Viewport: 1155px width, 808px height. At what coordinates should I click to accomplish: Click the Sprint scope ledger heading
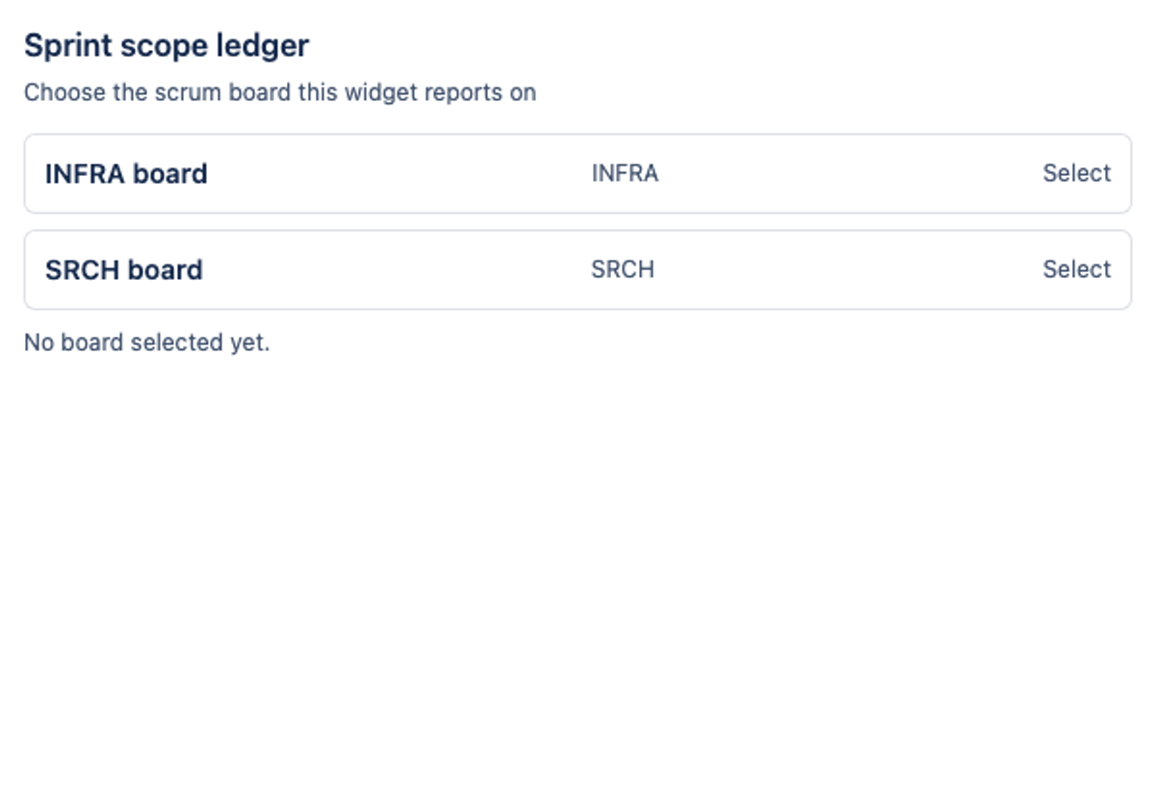coord(167,45)
